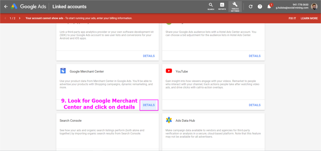
Task: Open DETAILS for YouTube card
Action: [255, 105]
